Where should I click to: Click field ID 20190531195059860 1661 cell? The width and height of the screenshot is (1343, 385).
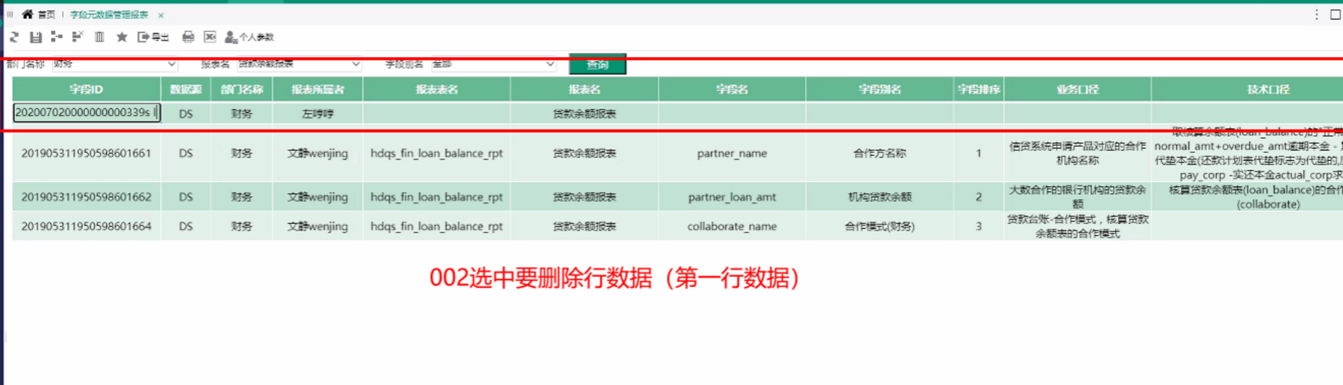coord(86,154)
